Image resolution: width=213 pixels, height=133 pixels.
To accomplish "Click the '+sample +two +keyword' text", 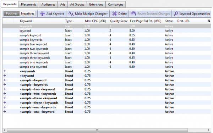I will [37, 89].
